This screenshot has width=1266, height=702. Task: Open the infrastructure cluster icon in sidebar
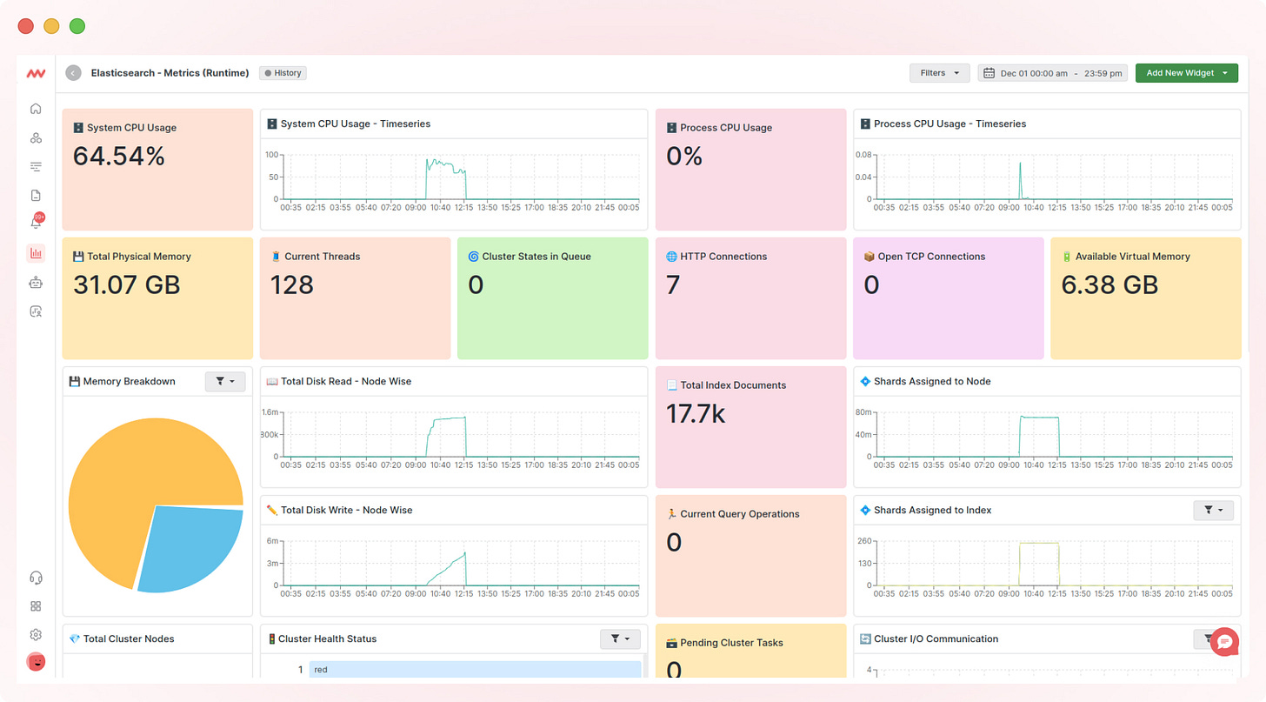(36, 137)
